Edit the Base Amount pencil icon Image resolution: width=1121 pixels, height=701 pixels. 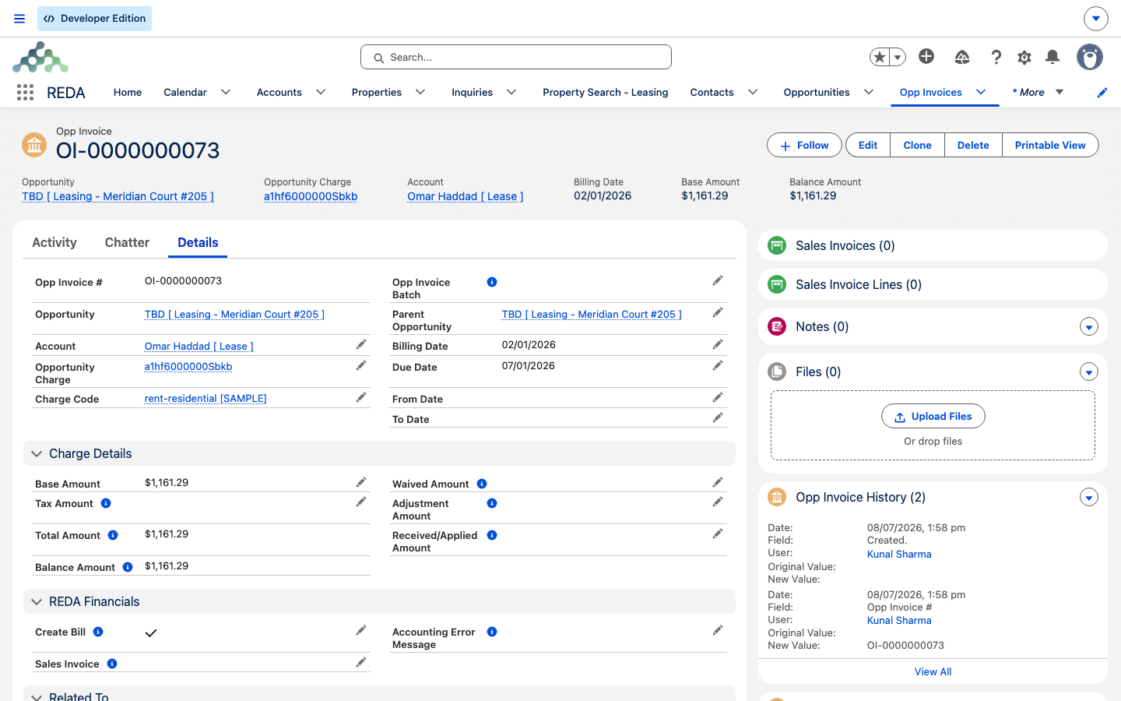point(361,482)
